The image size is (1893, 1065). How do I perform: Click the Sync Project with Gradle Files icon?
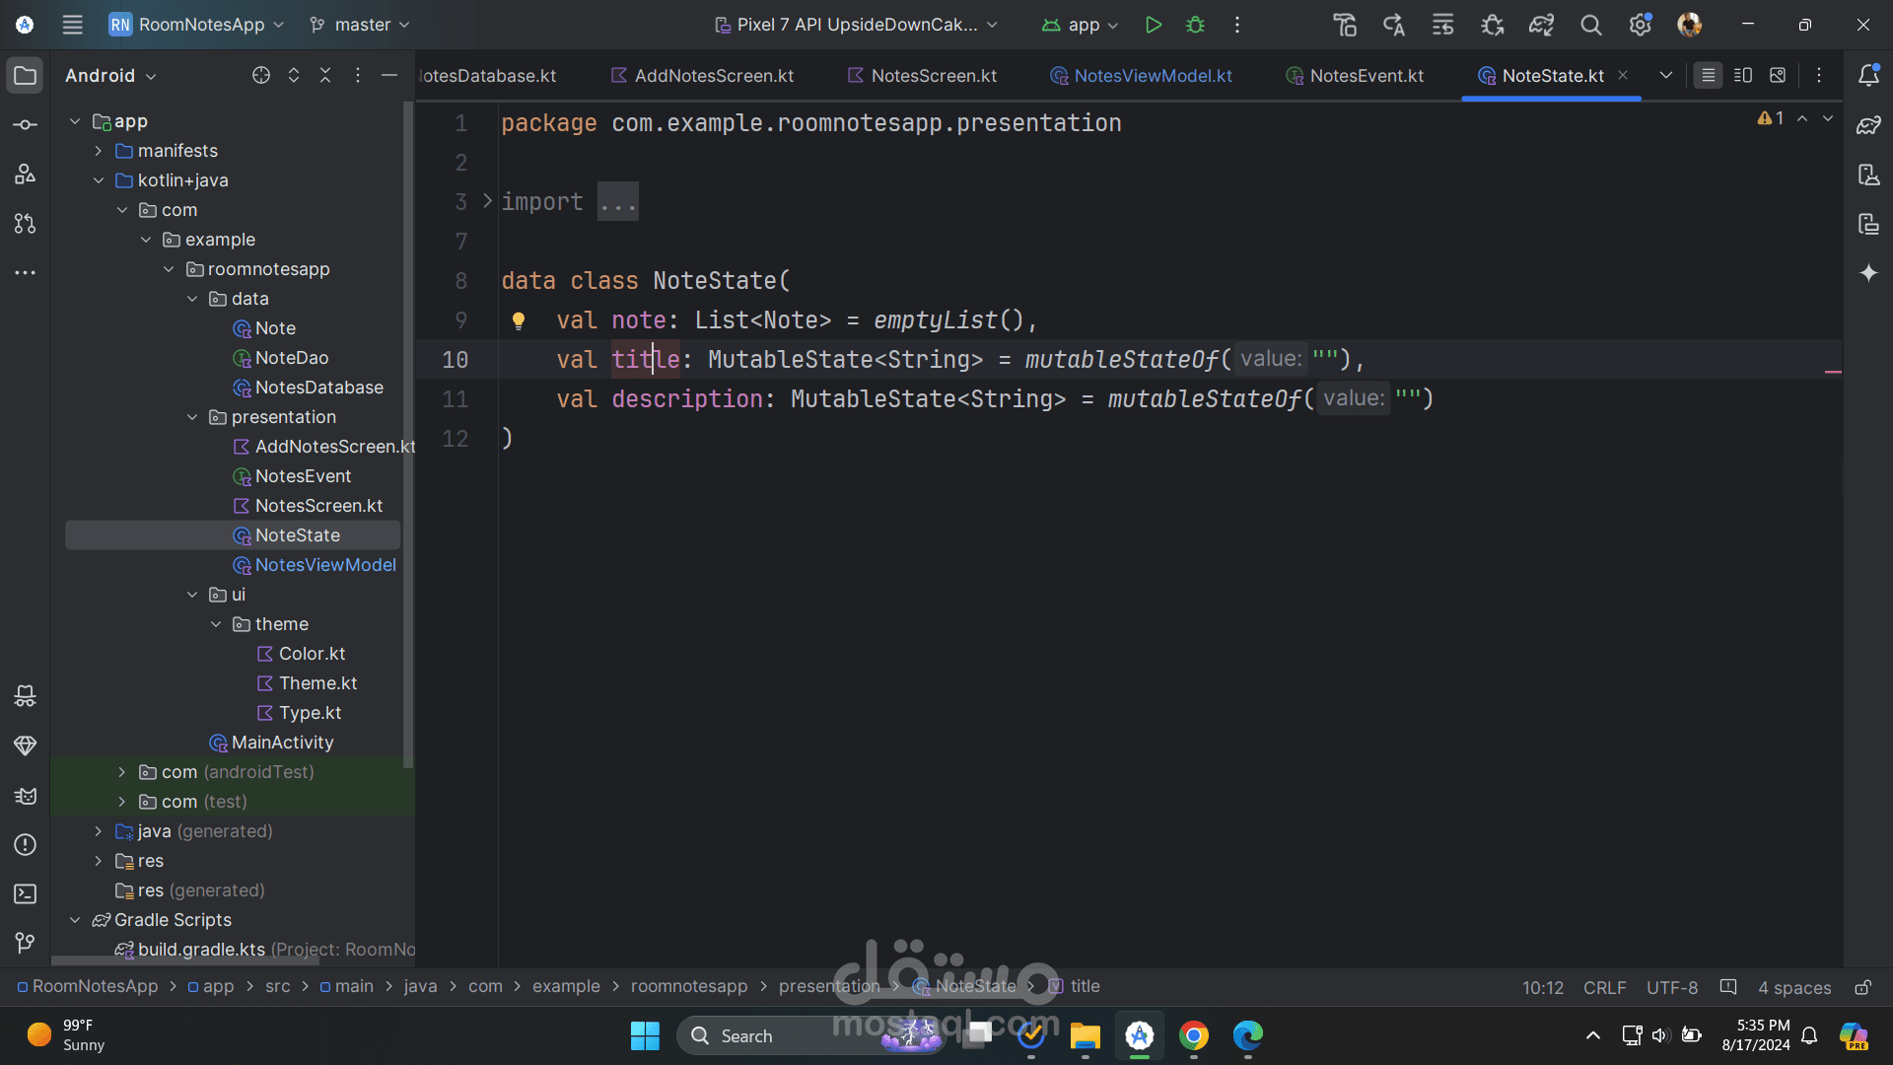tap(1541, 25)
